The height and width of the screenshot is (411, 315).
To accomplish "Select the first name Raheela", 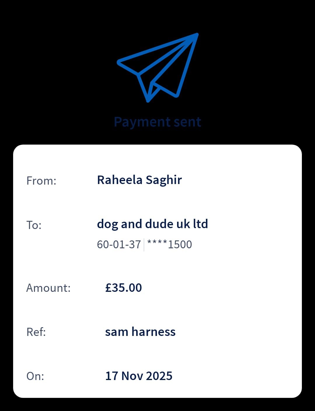I will (120, 180).
